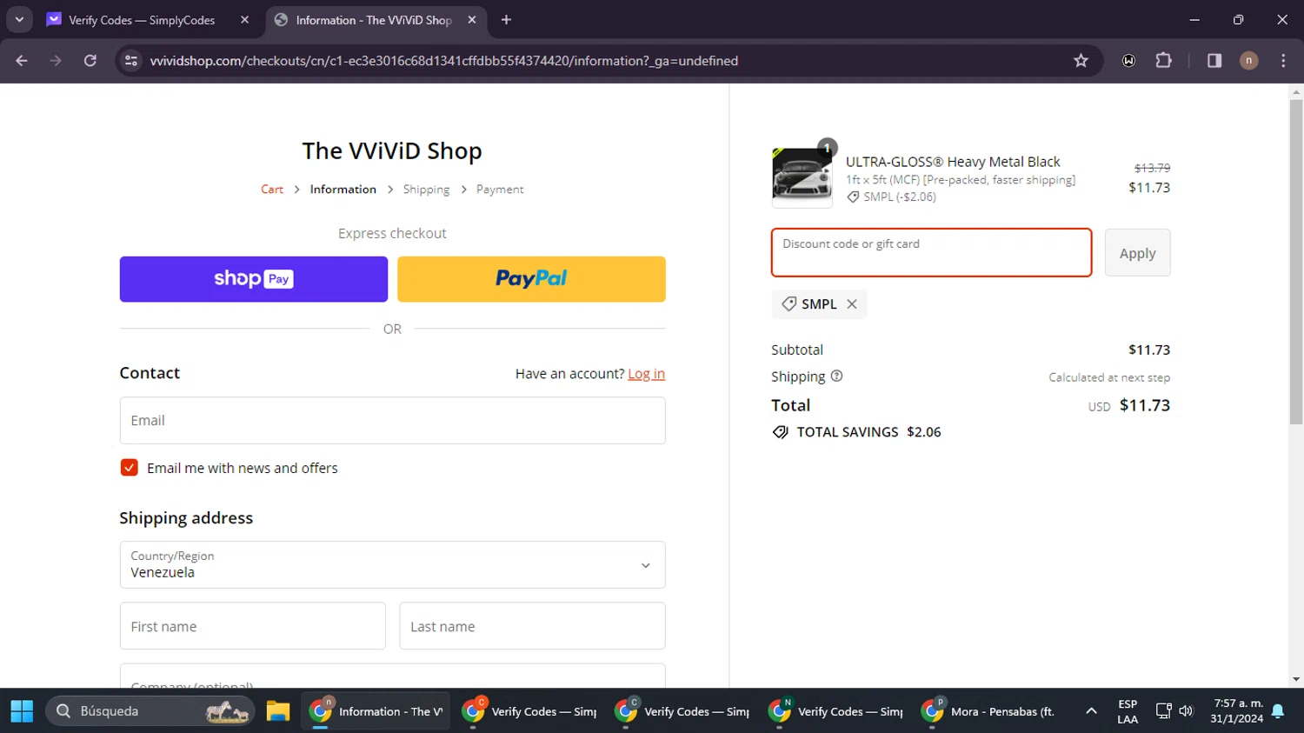Expand the Country/Region dropdown
The image size is (1304, 733).
(392, 565)
